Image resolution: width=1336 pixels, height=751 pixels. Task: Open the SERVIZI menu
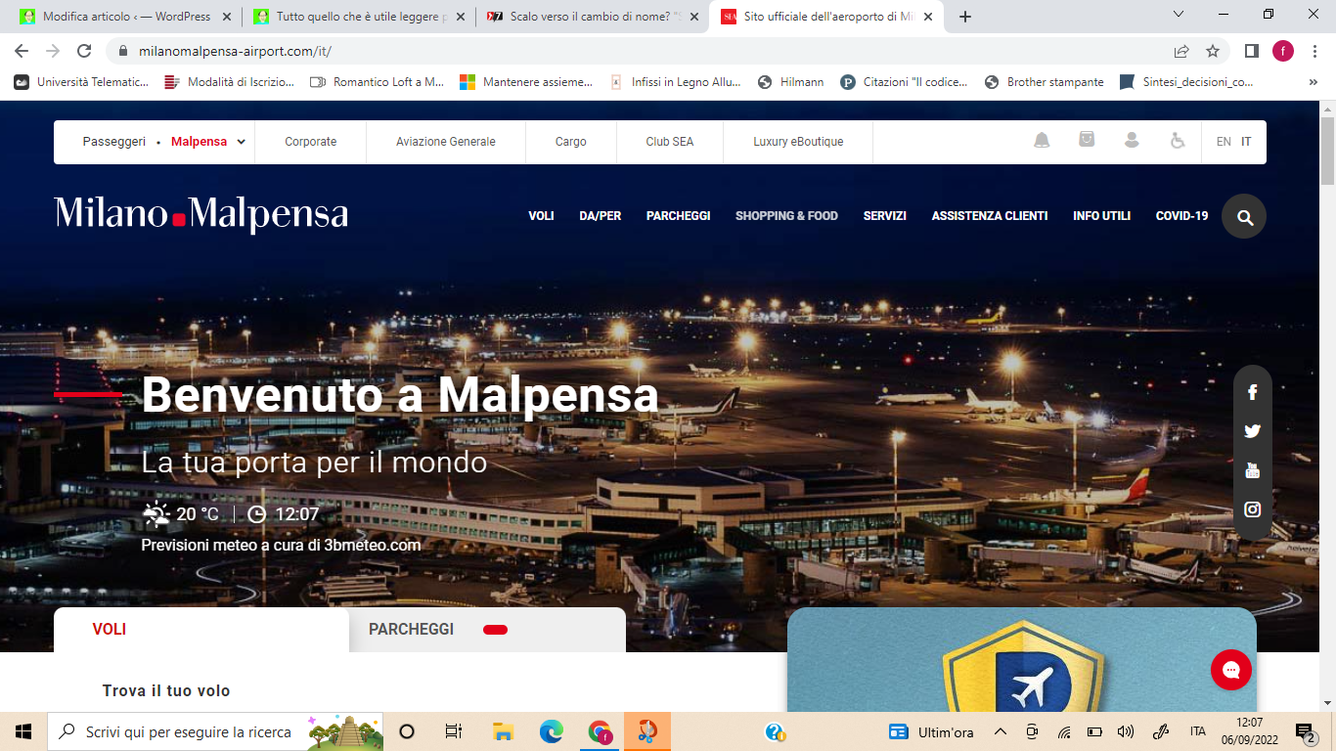[x=885, y=216]
